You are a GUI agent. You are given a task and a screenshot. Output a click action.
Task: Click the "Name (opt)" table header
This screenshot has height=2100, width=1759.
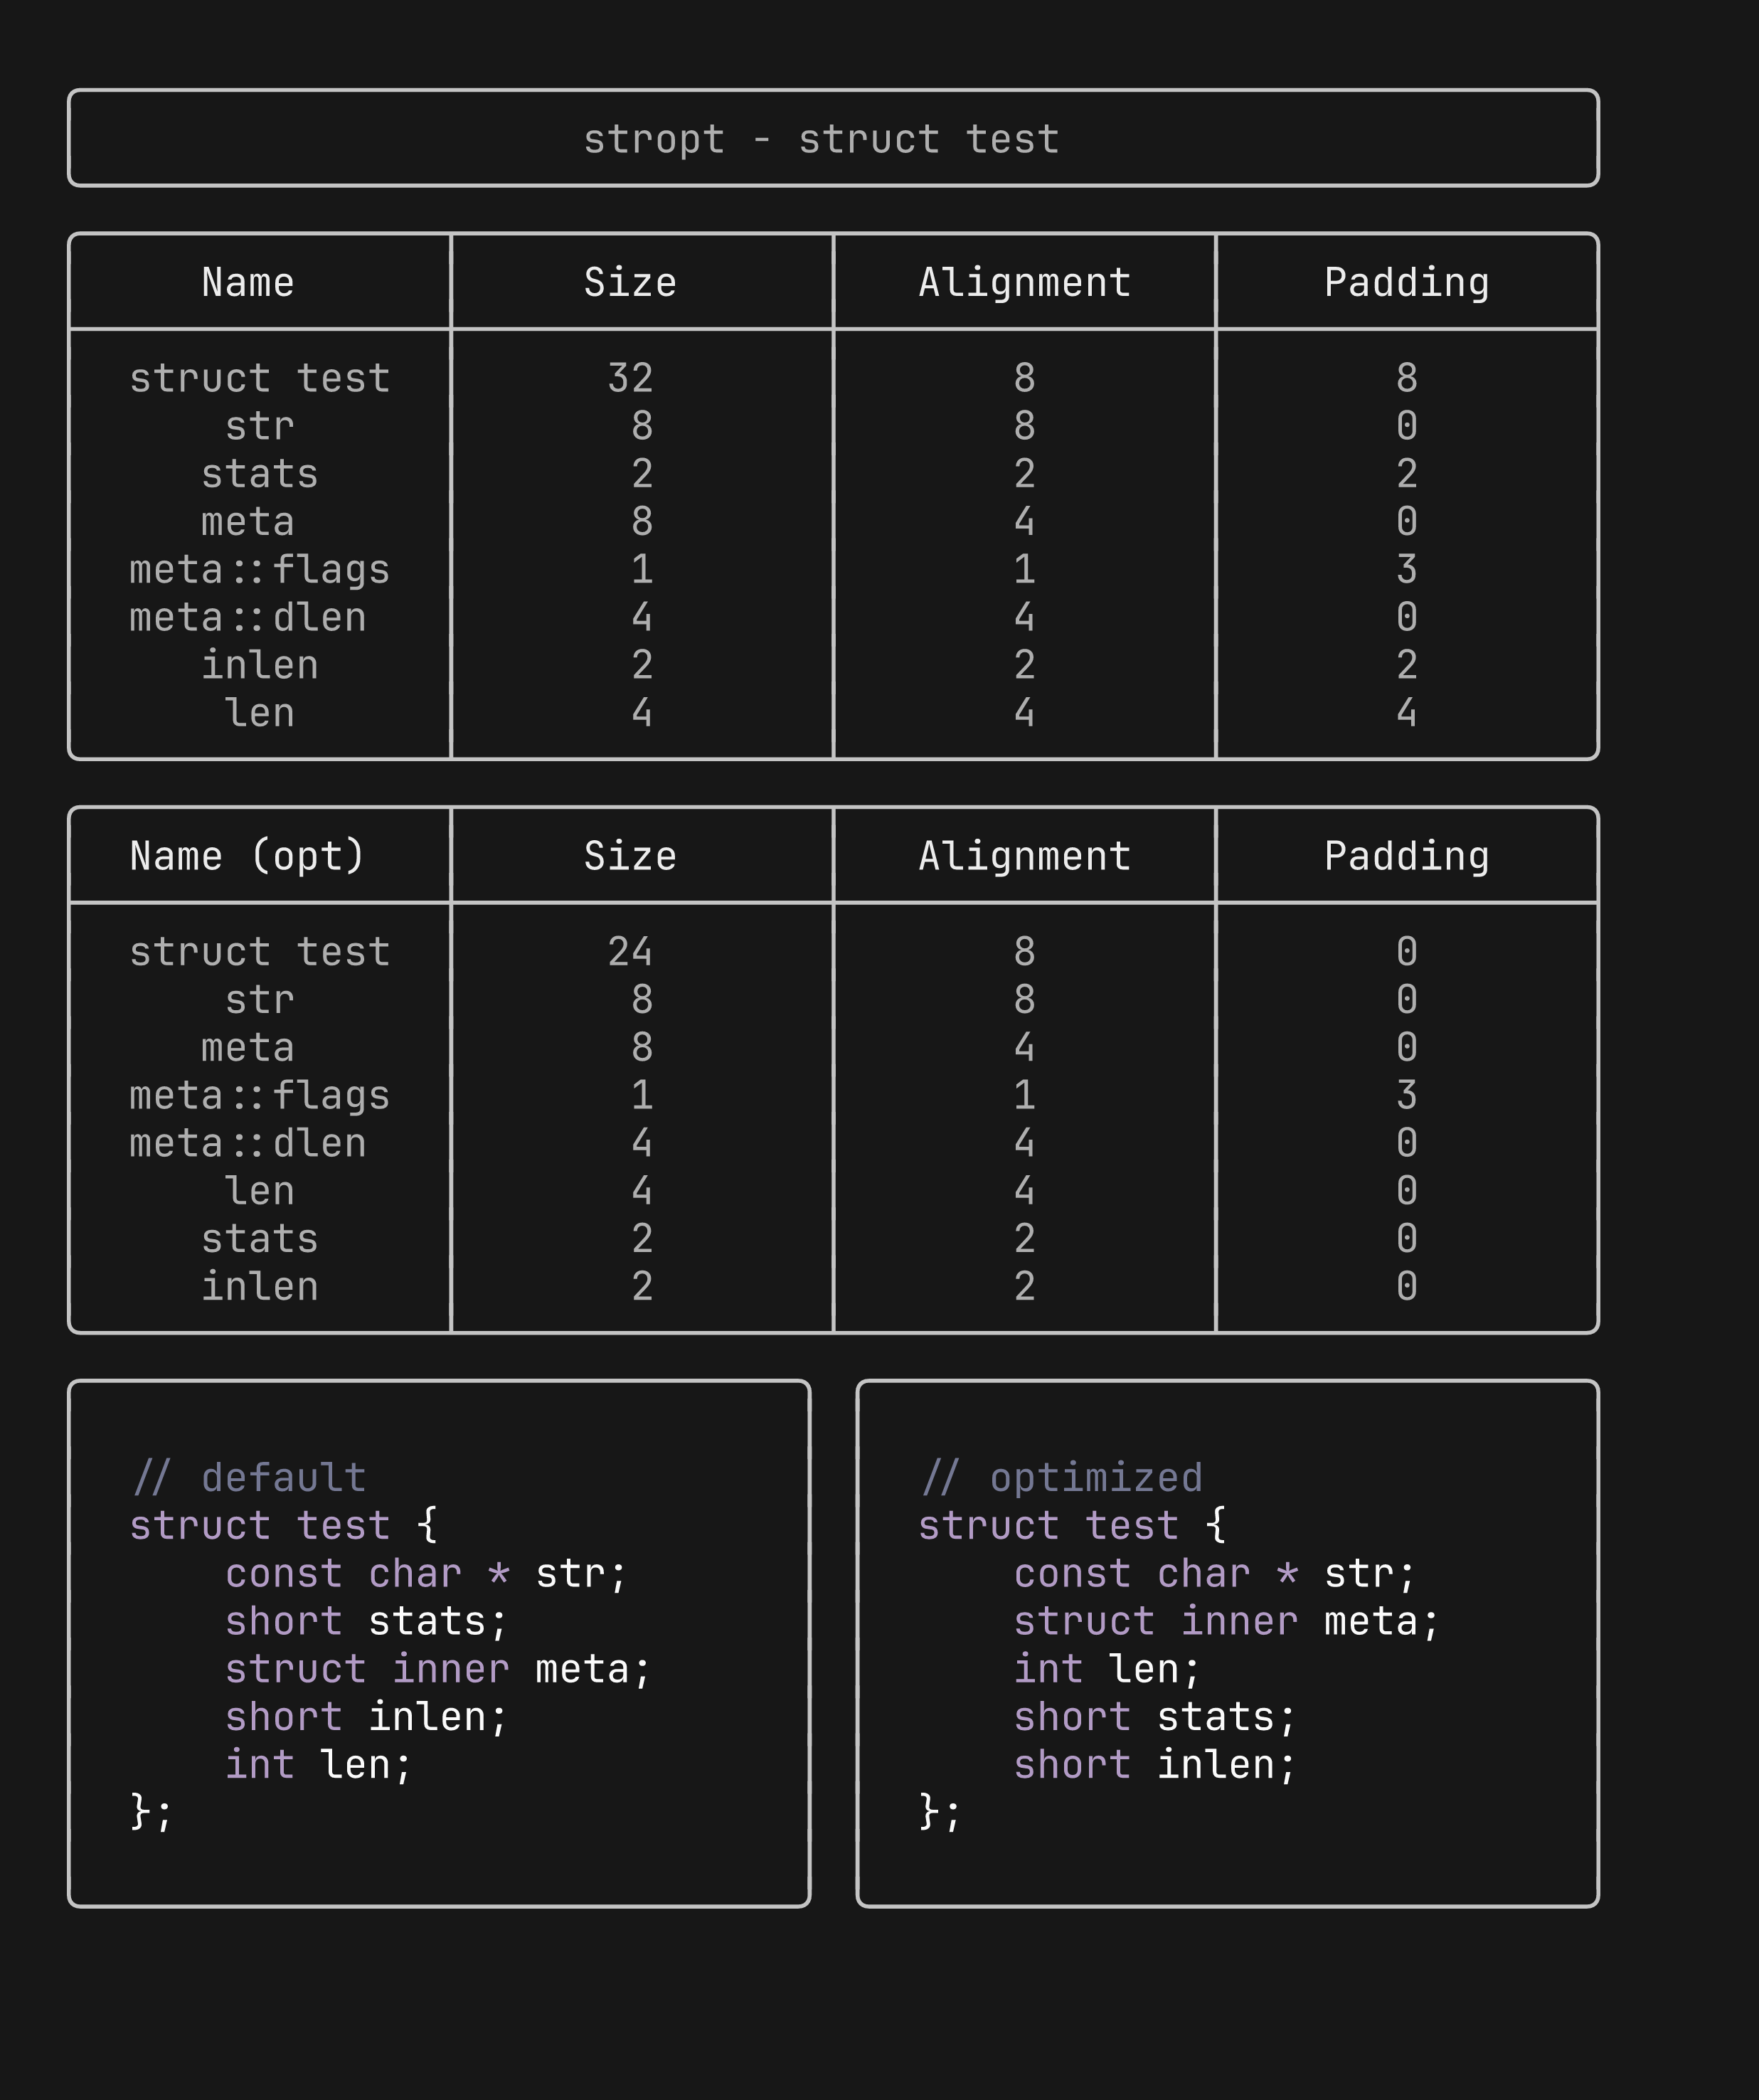pyautogui.click(x=248, y=856)
